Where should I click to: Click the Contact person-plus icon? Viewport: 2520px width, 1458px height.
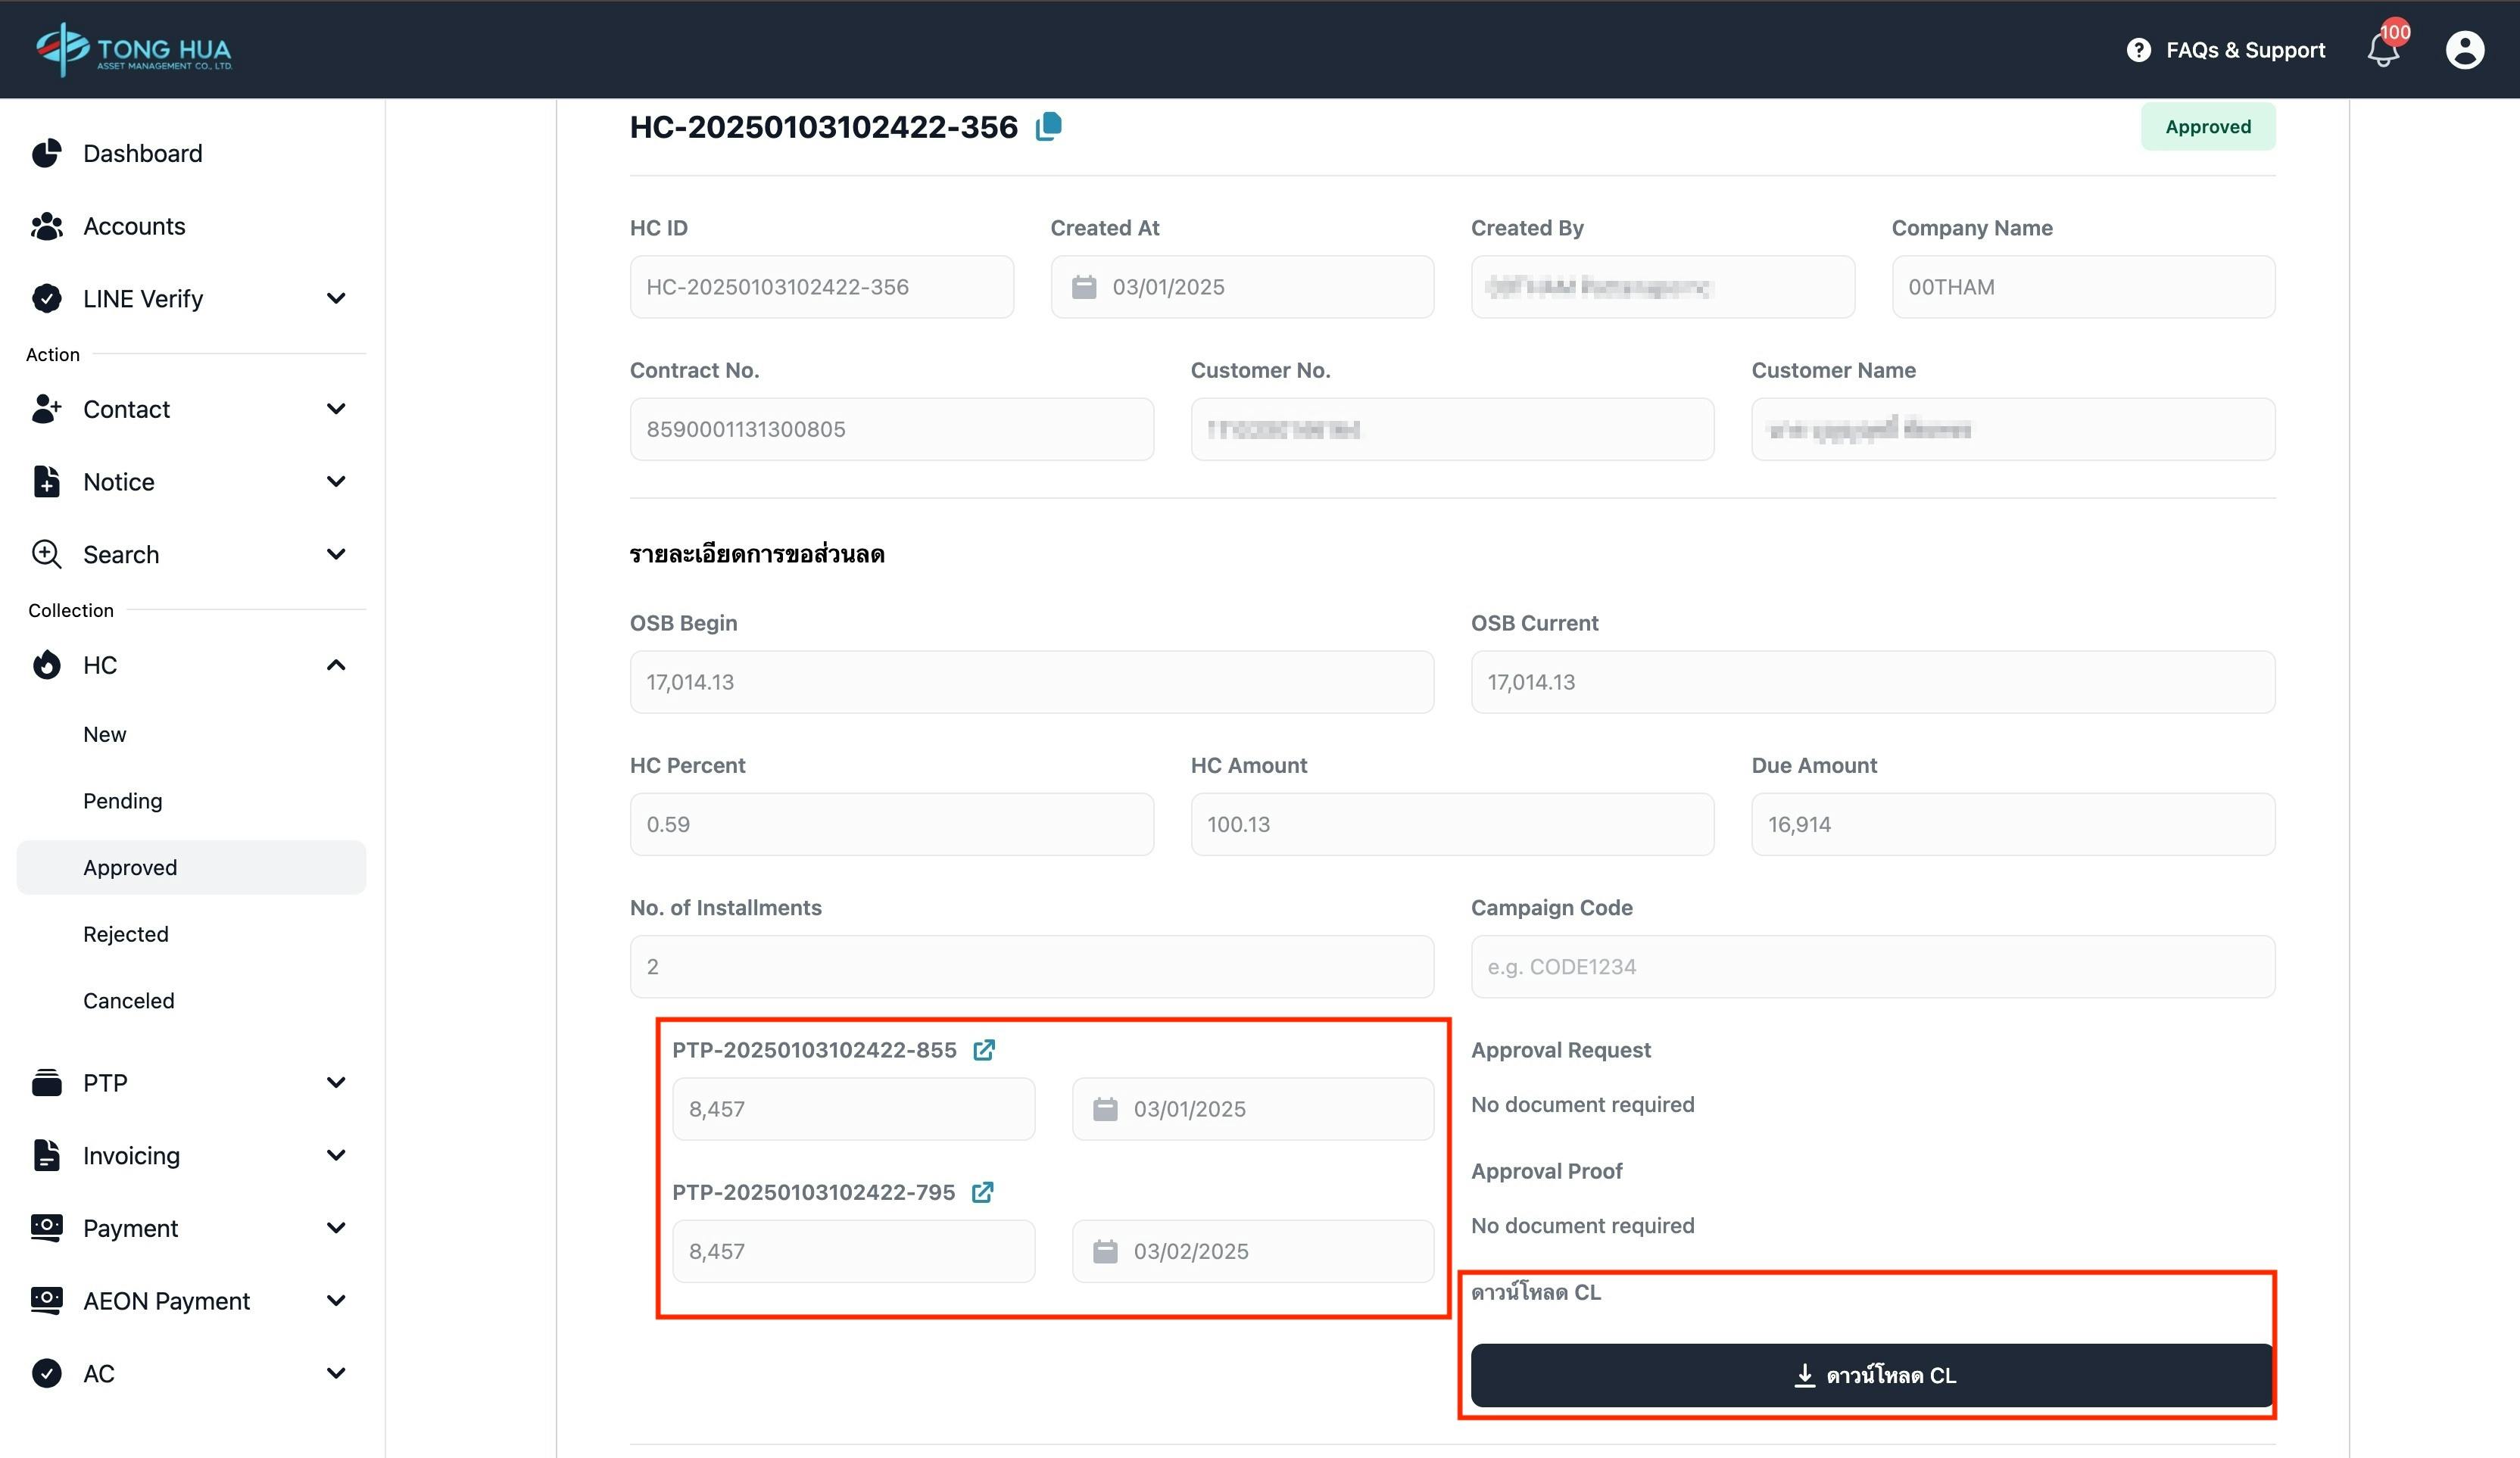tap(46, 409)
